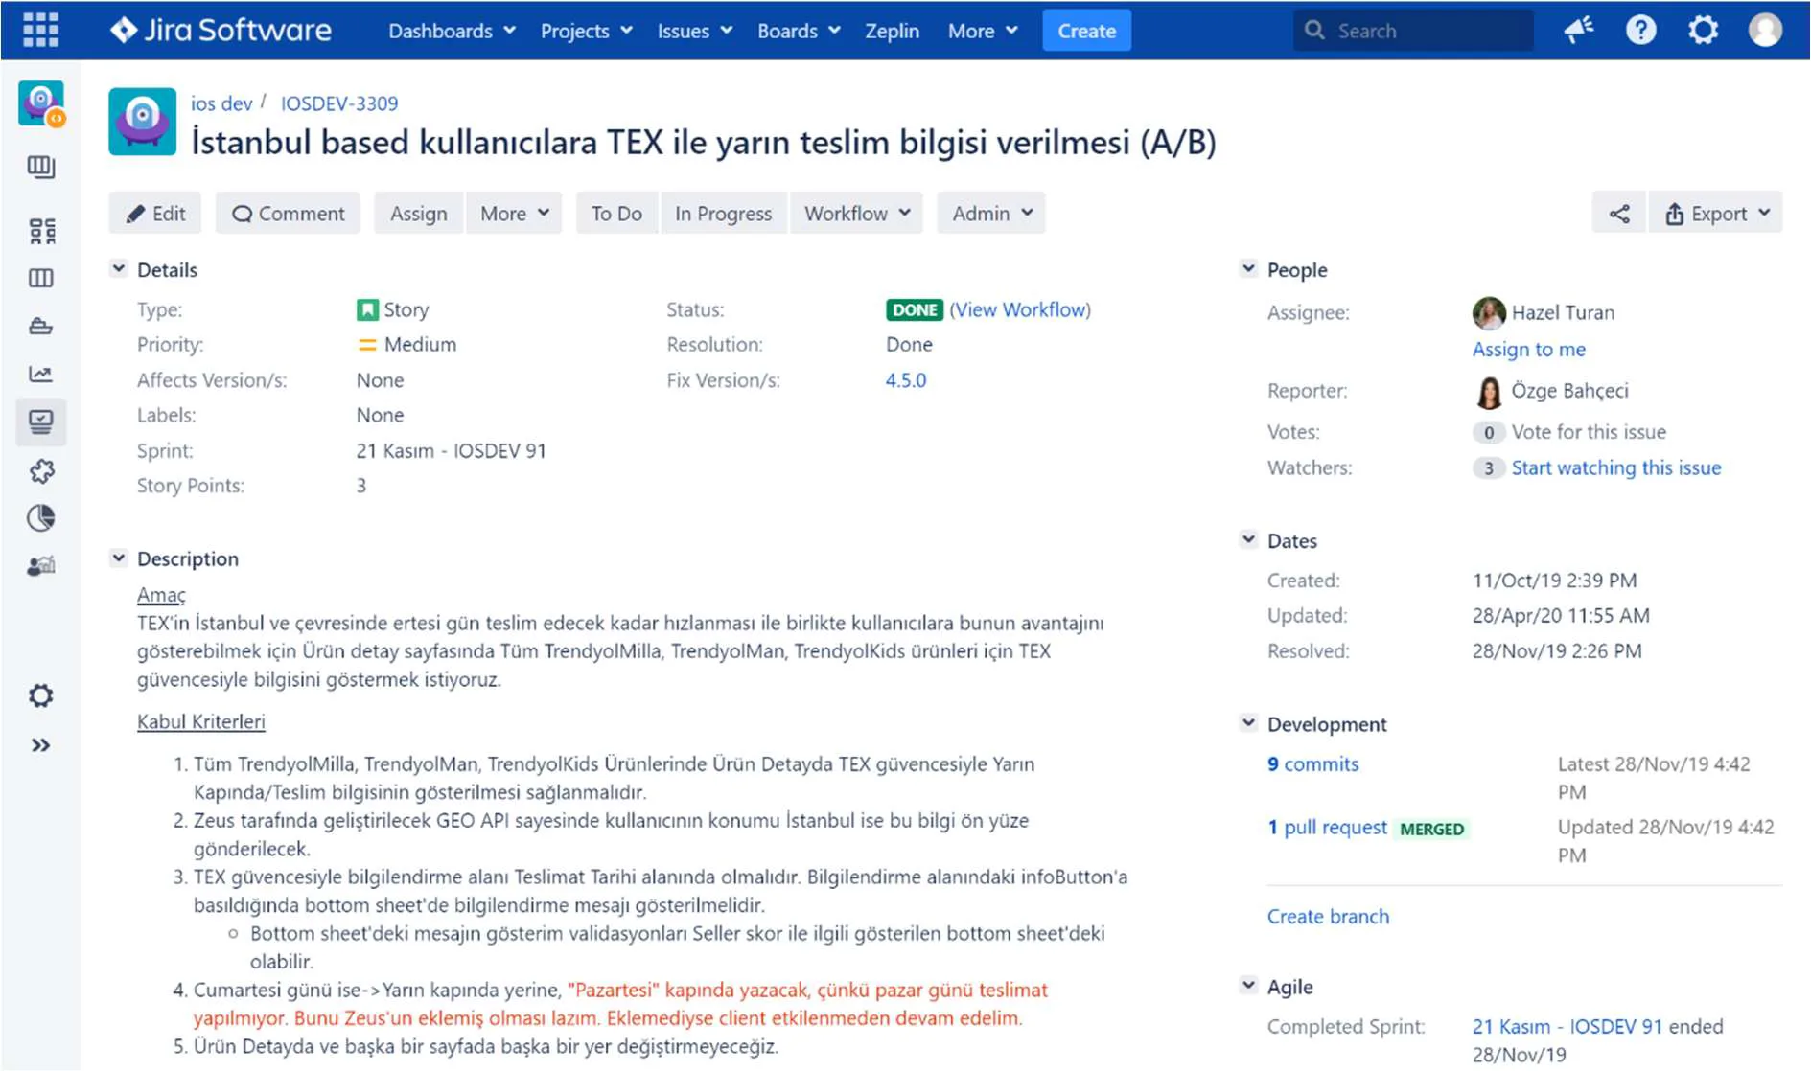Screen dimensions: 1811x1071
Task: Collapse the Agile section
Action: [x=1248, y=986]
